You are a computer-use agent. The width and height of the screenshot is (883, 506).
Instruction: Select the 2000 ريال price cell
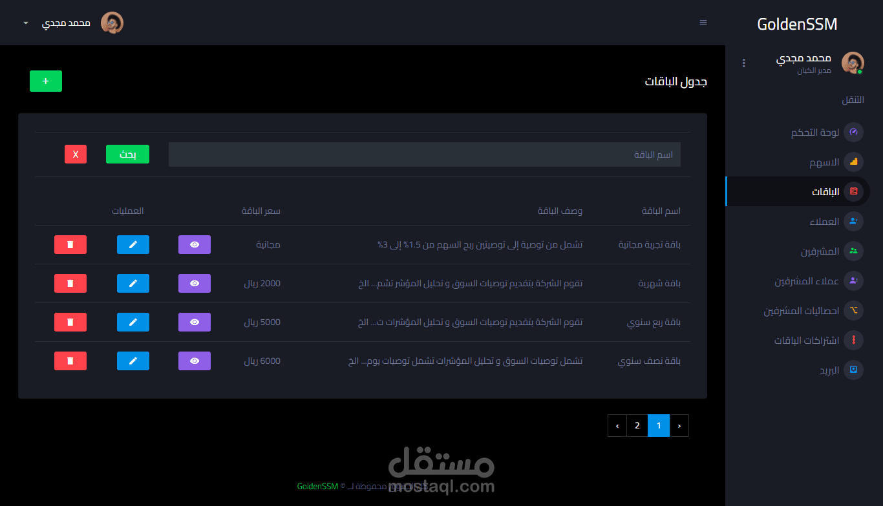click(x=262, y=284)
